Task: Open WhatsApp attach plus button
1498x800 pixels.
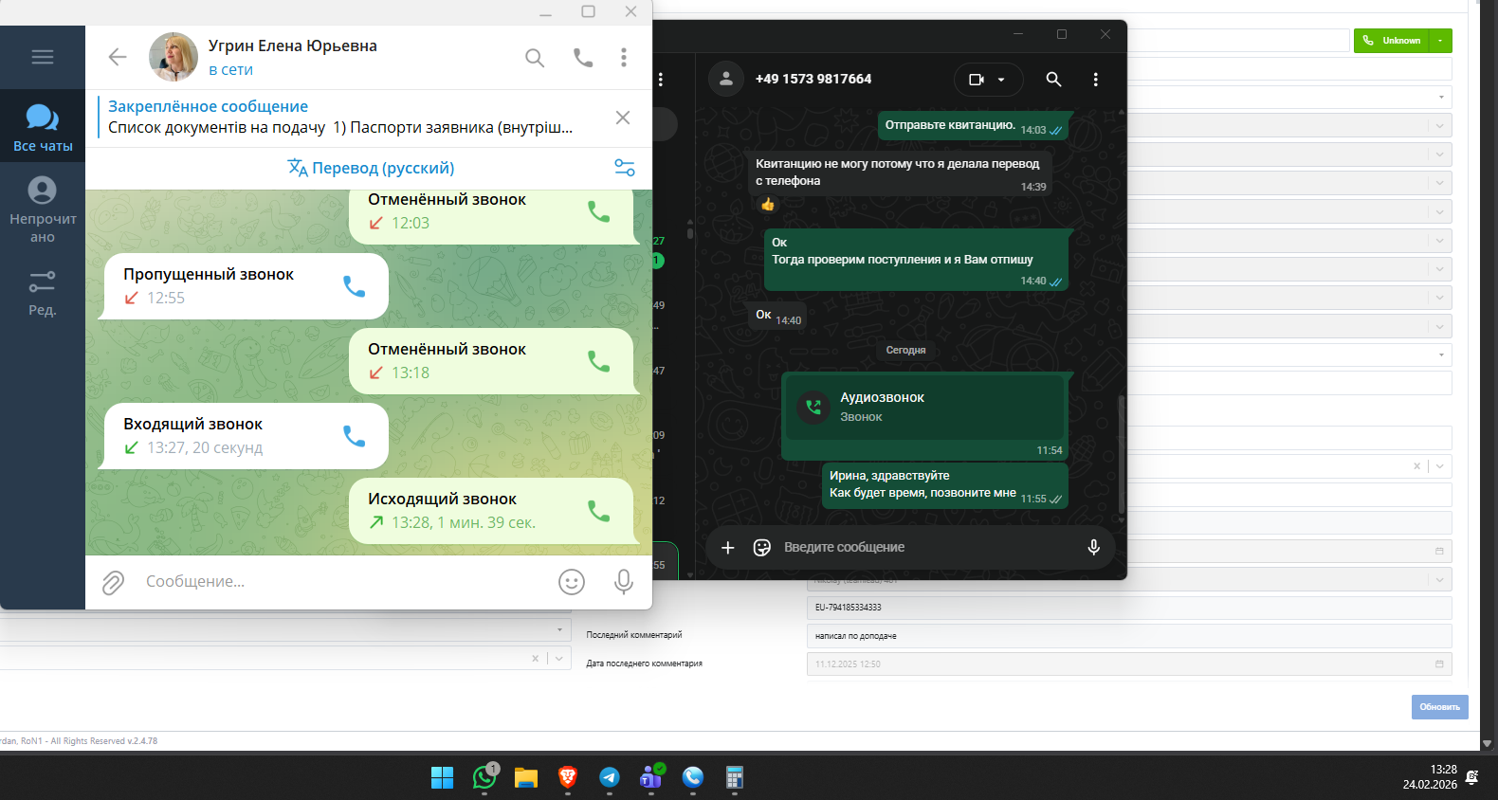Action: (x=728, y=548)
